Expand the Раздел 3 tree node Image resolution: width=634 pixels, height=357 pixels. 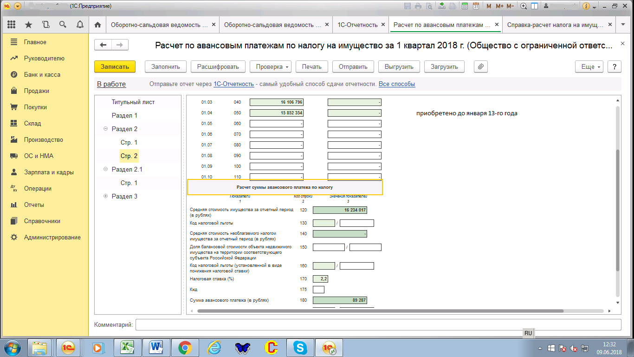tap(105, 197)
